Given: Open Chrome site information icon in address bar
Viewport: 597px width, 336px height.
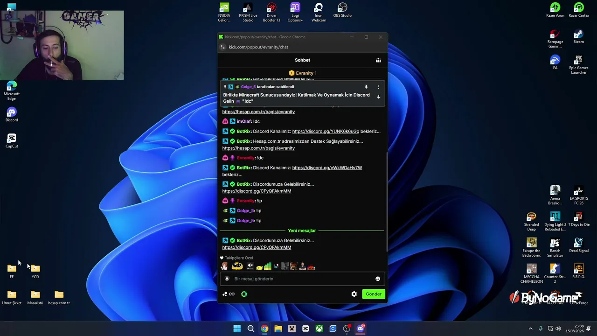Looking at the screenshot, I should [x=223, y=47].
